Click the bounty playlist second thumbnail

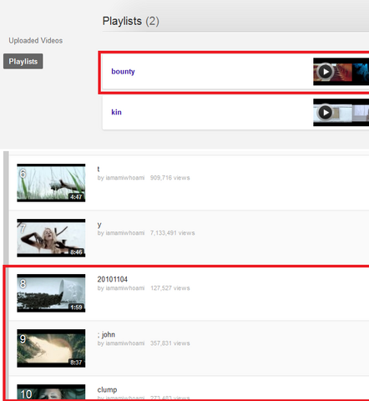(361, 72)
